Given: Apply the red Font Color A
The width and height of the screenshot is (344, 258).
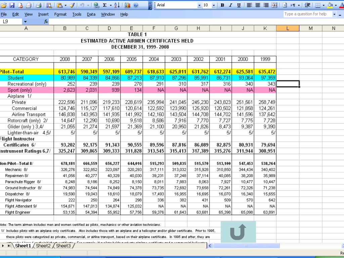Looking at the screenshot, I should (341, 5).
